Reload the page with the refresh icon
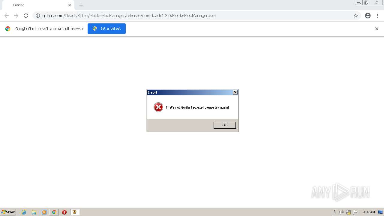 [26, 16]
